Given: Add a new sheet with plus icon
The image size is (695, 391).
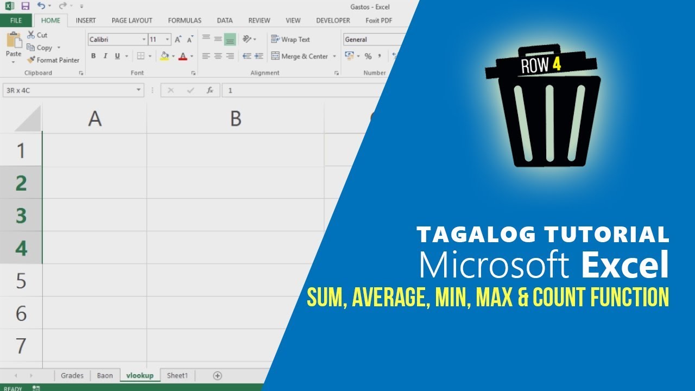Looking at the screenshot, I should tap(217, 375).
